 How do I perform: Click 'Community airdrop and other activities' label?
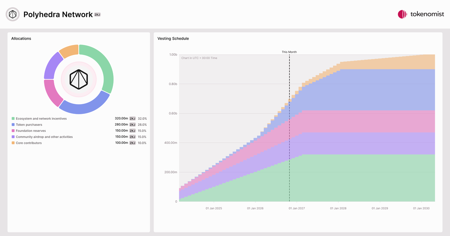coord(44,137)
